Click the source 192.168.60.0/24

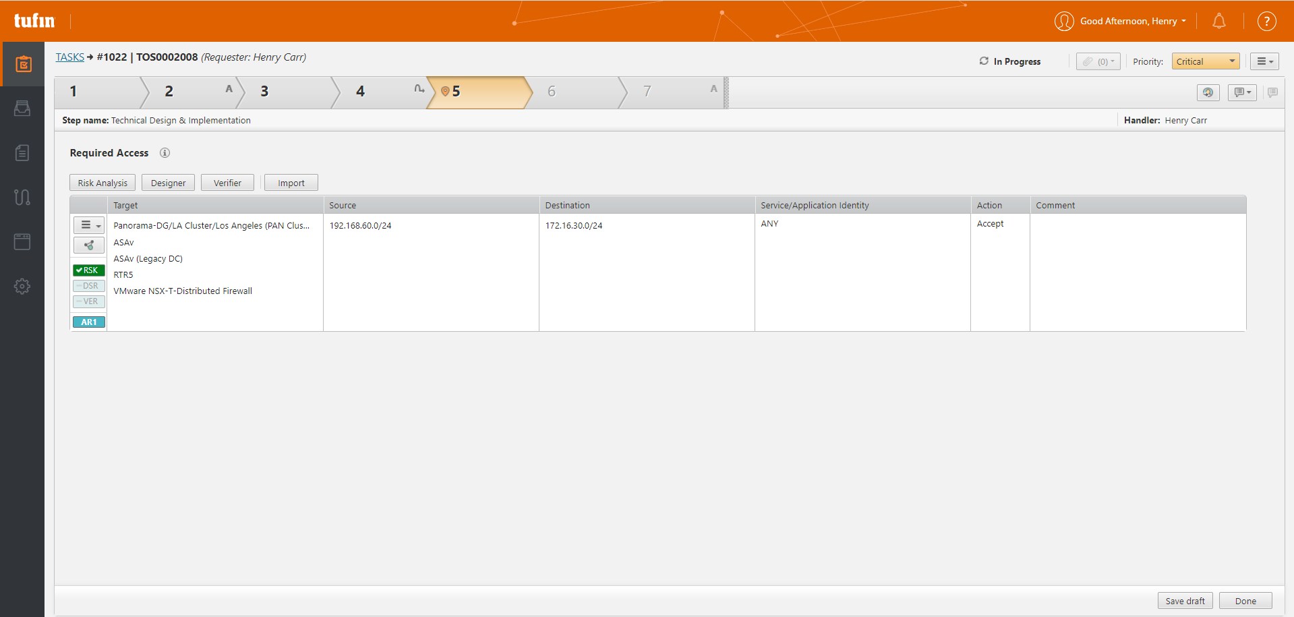click(x=360, y=226)
